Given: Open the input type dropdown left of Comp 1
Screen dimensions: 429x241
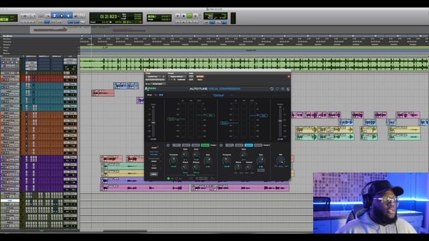Looking at the screenshot, I should pyautogui.click(x=154, y=155).
